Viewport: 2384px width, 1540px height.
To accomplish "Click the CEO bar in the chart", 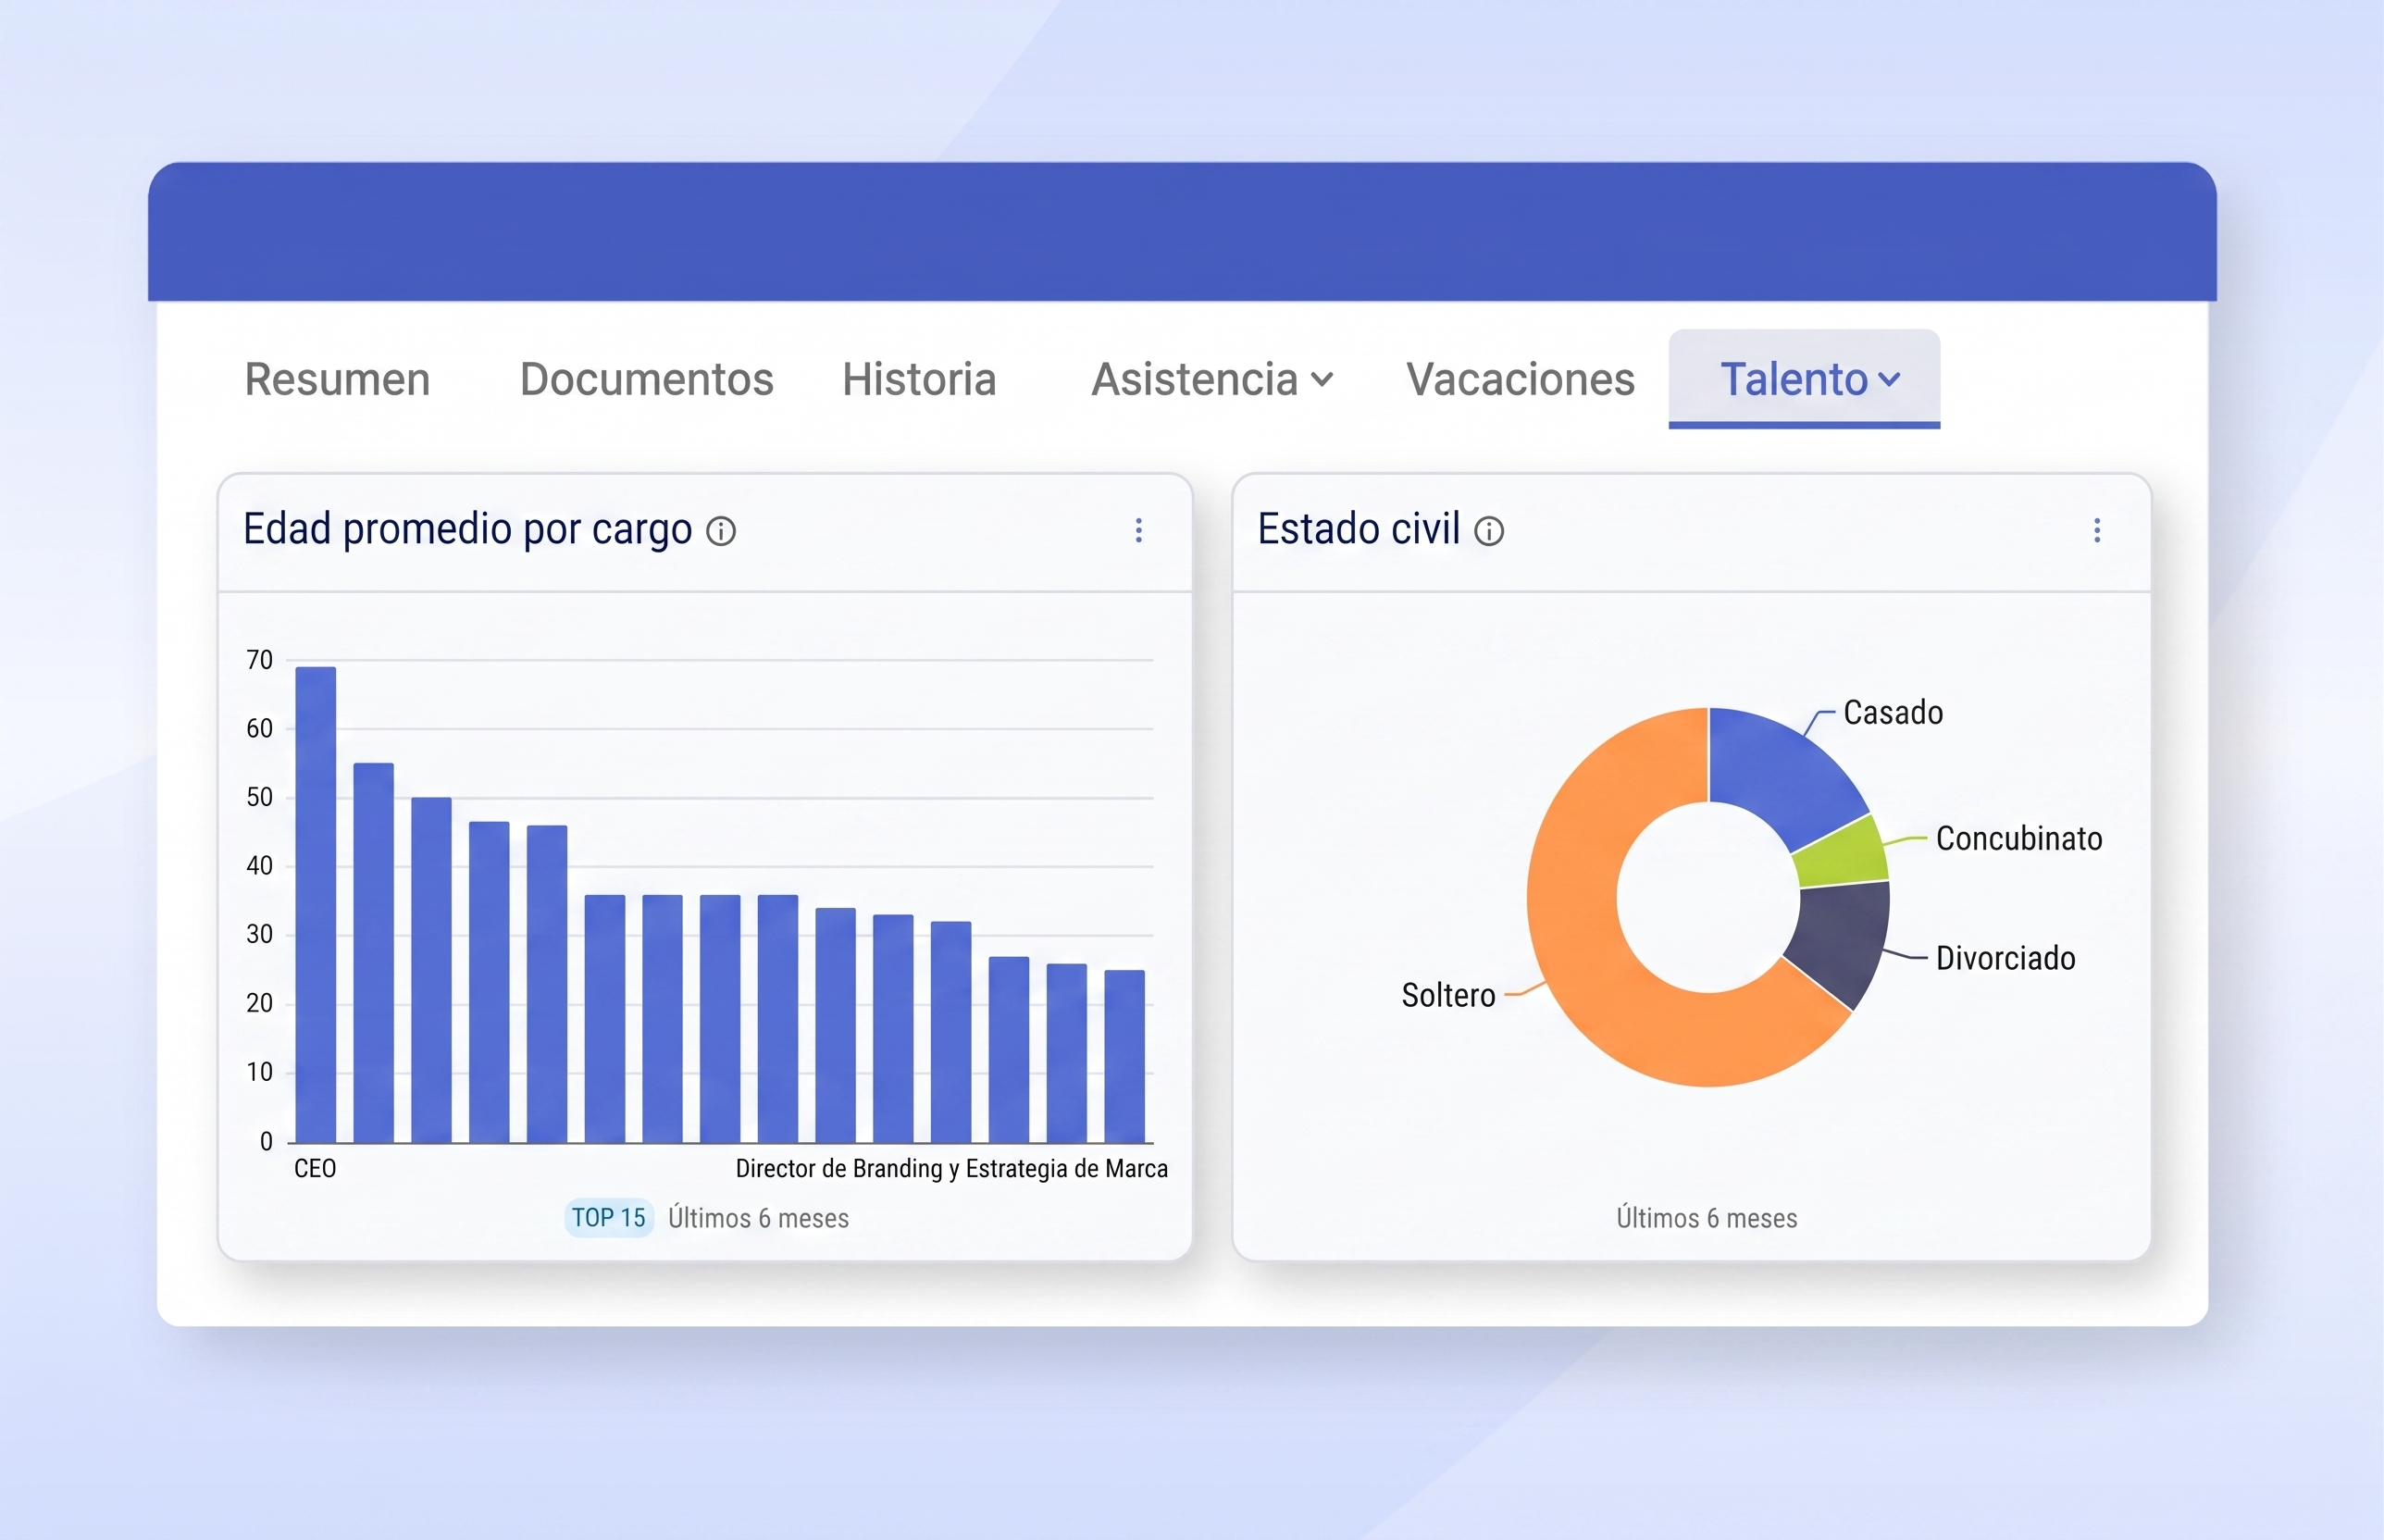I will [x=316, y=904].
